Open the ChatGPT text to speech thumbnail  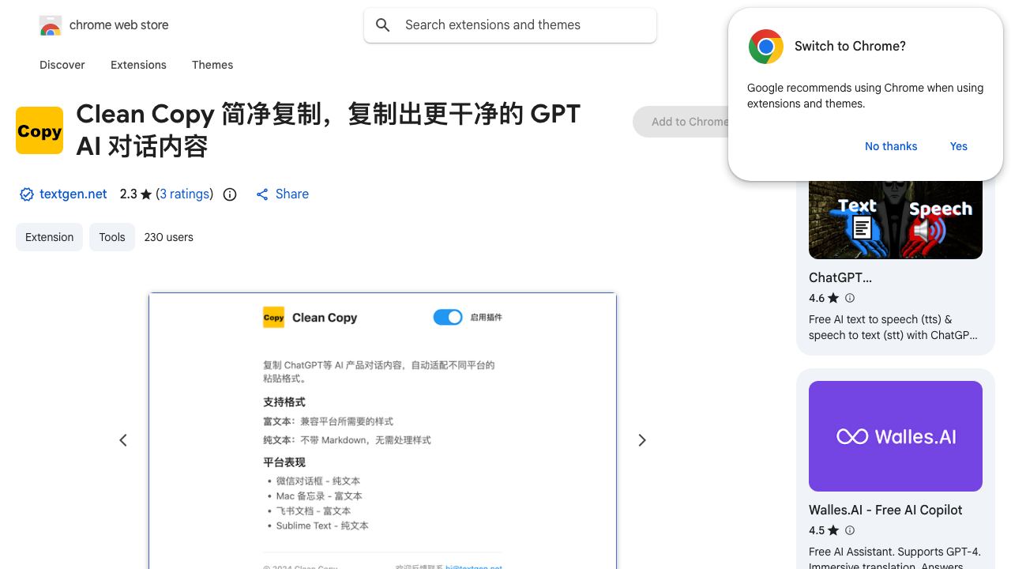tap(896, 220)
